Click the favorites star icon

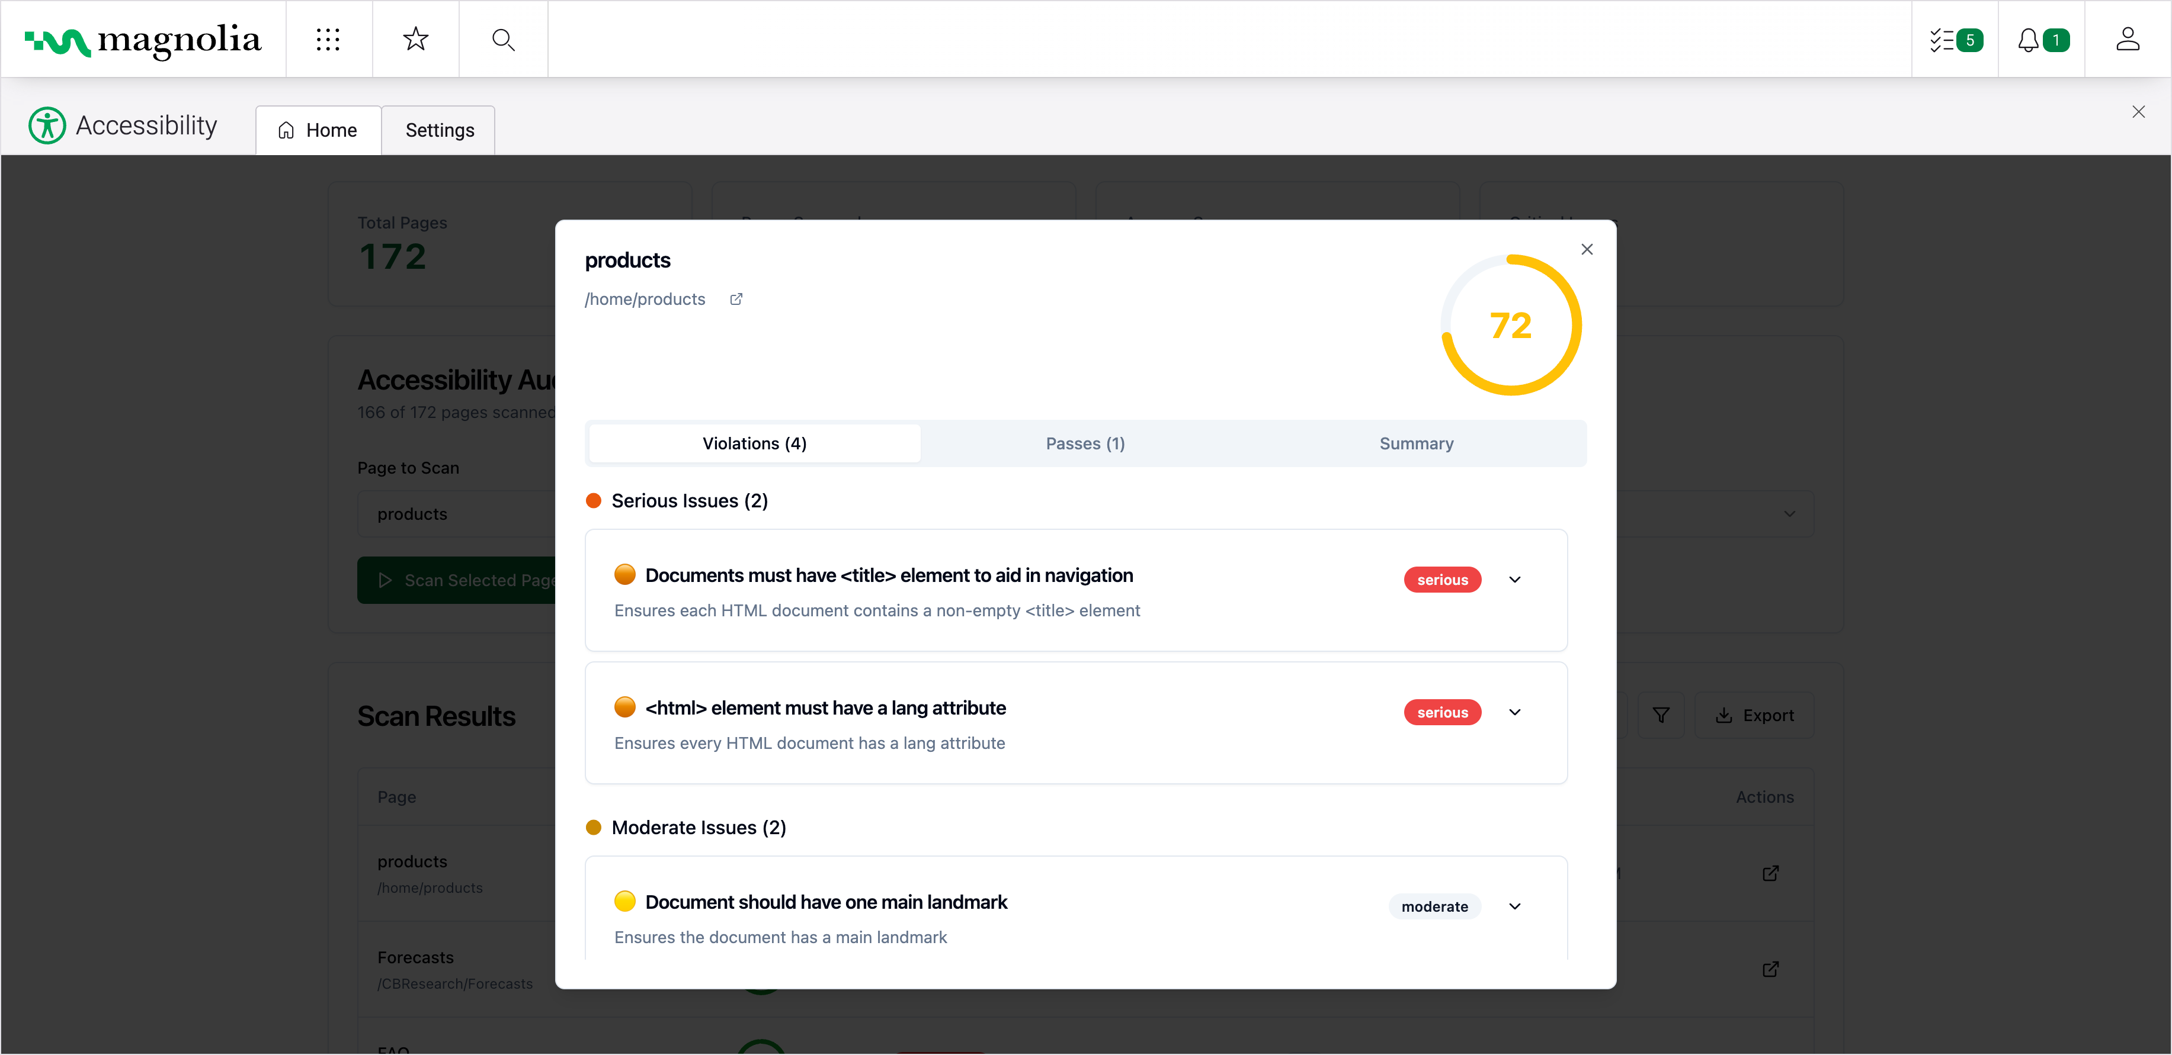(416, 40)
